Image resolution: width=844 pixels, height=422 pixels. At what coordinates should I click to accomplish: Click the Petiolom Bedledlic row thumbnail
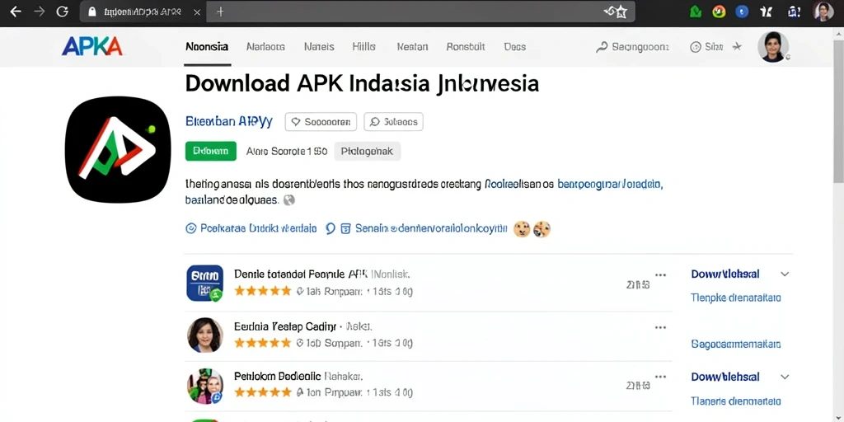point(205,387)
